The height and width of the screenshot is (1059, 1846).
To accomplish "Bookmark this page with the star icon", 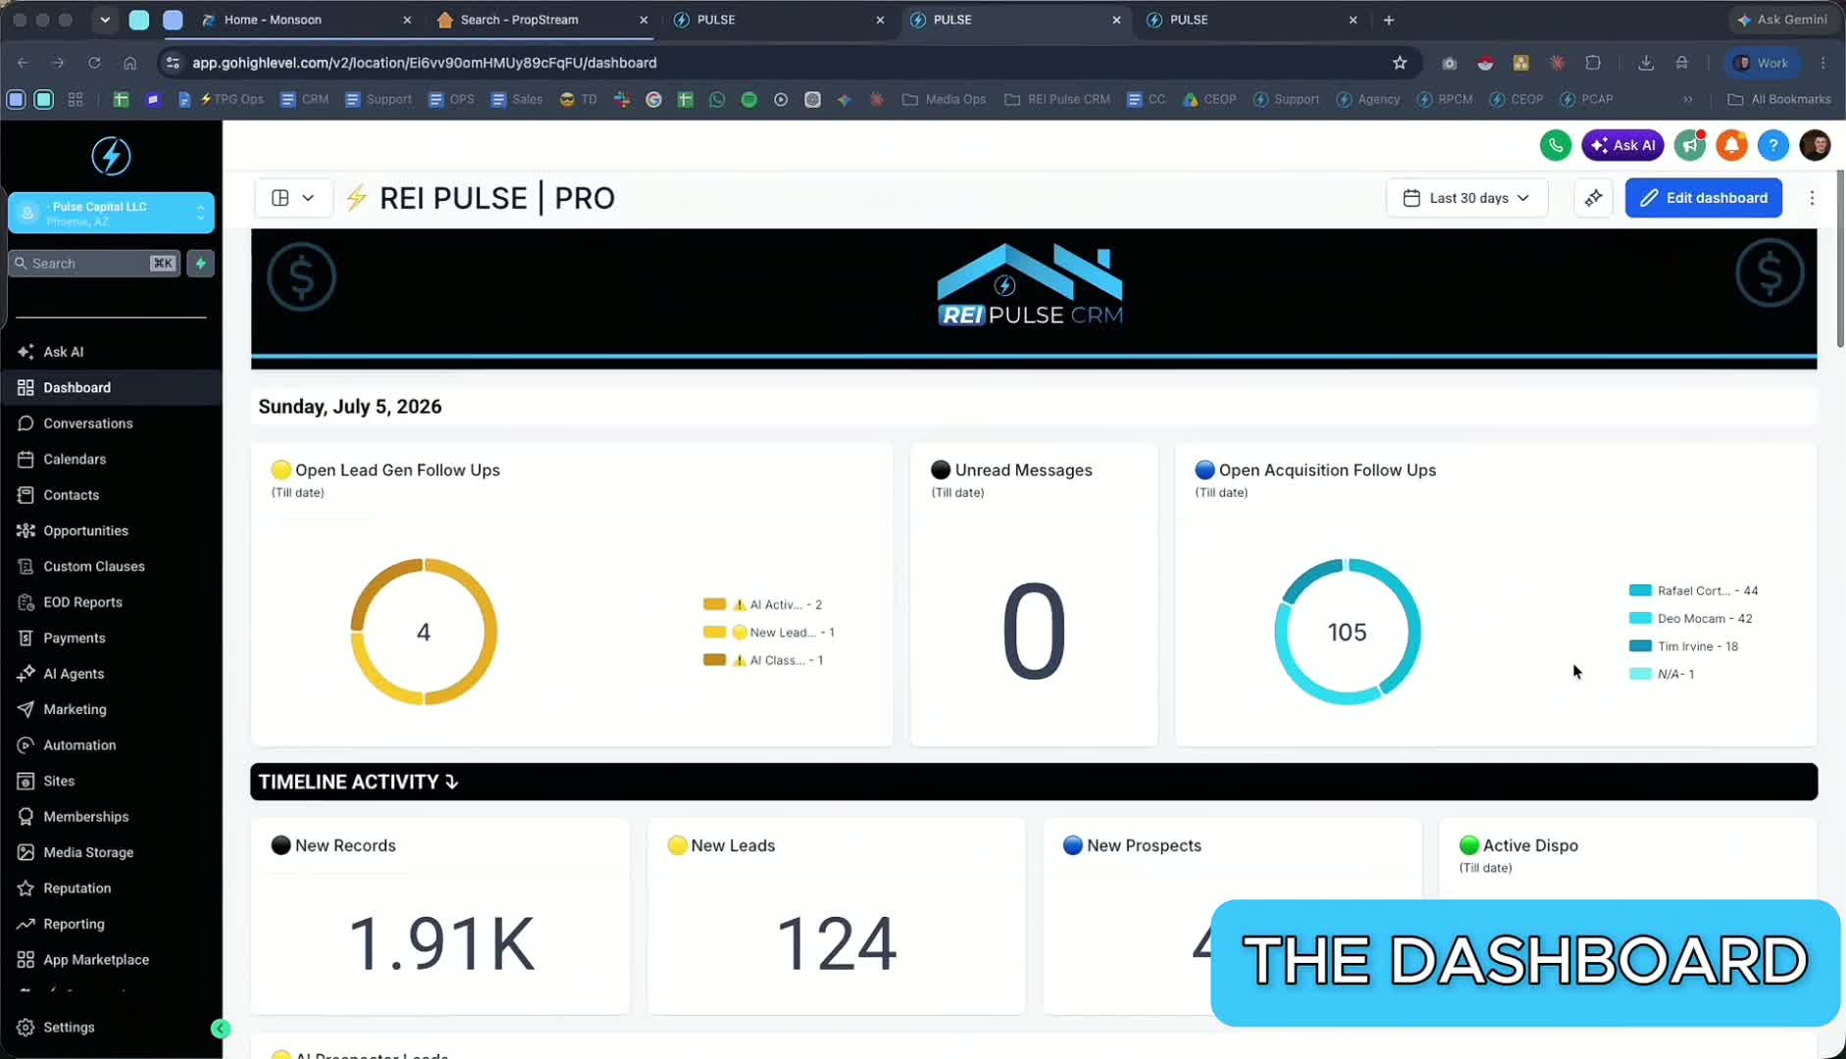I will click(x=1400, y=63).
